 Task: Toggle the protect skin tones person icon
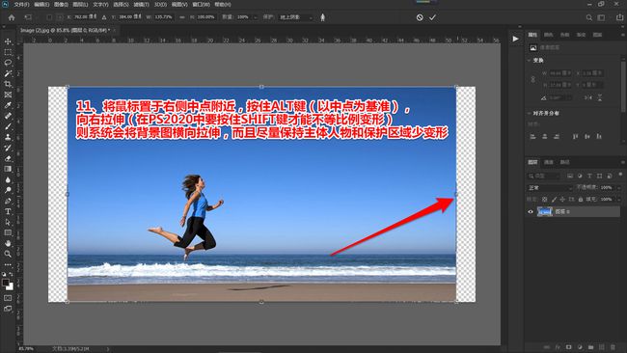coord(323,17)
